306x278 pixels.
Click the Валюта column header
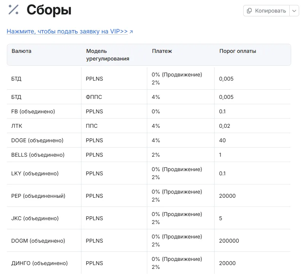click(21, 51)
